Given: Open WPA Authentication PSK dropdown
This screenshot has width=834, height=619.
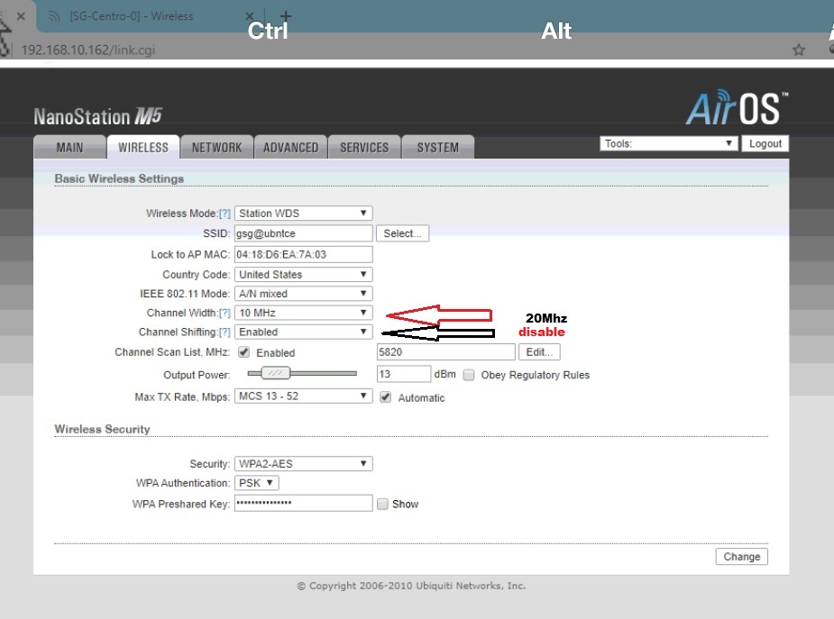Looking at the screenshot, I should [256, 482].
